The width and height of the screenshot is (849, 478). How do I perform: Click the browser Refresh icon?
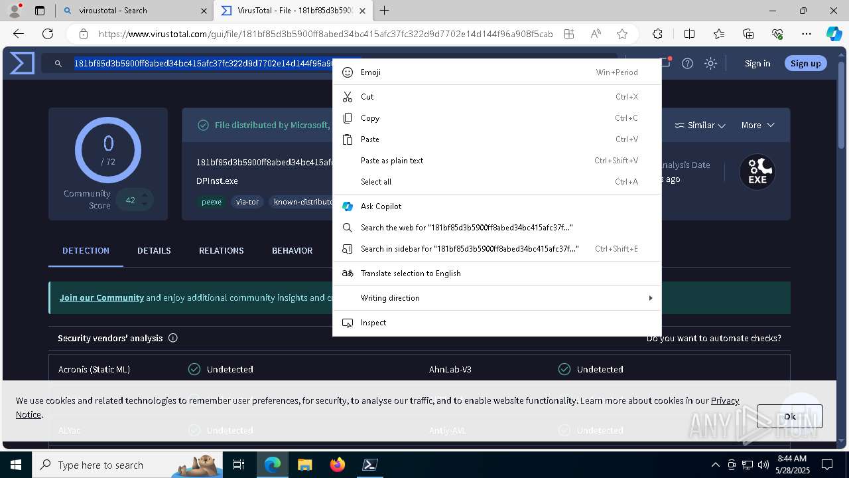click(x=48, y=34)
